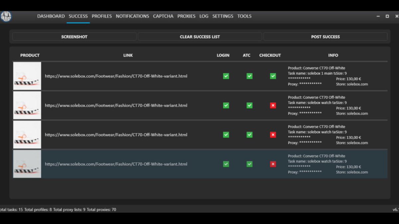Click the LINK column header

[128, 55]
